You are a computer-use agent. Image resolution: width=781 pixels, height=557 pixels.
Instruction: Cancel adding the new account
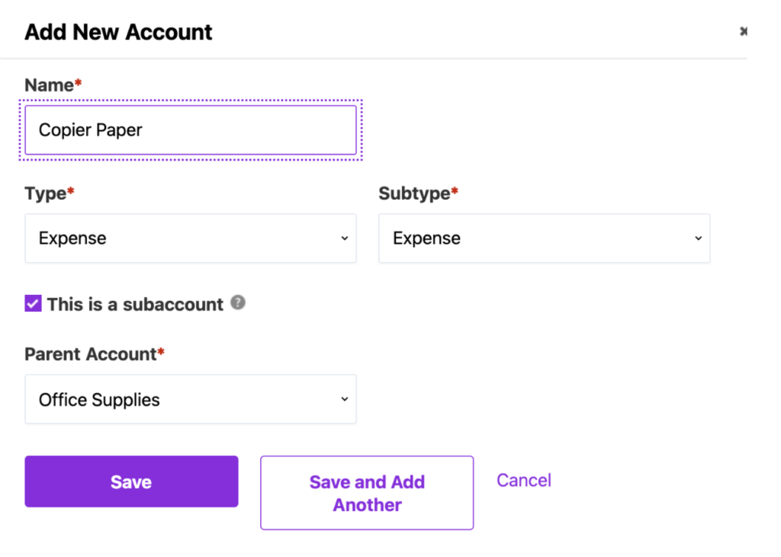(524, 480)
